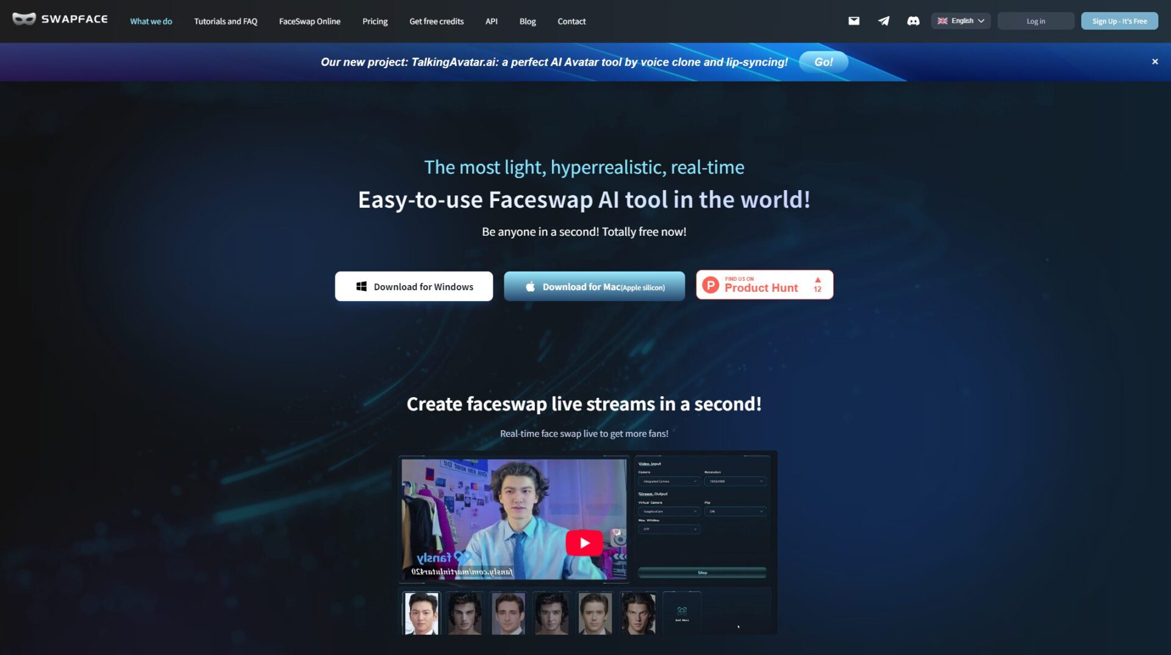Open the Resolution dropdown
Image resolution: width=1171 pixels, height=655 pixels.
pyautogui.click(x=735, y=481)
